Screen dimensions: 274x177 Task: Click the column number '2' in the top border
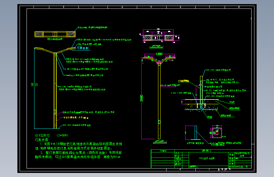[64, 7]
